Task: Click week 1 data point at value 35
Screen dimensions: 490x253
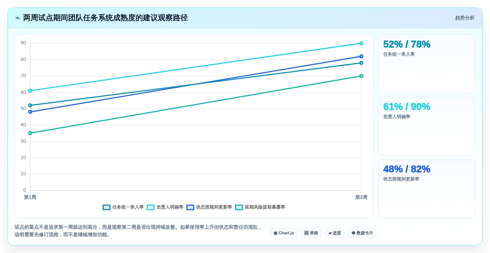Action: point(30,133)
